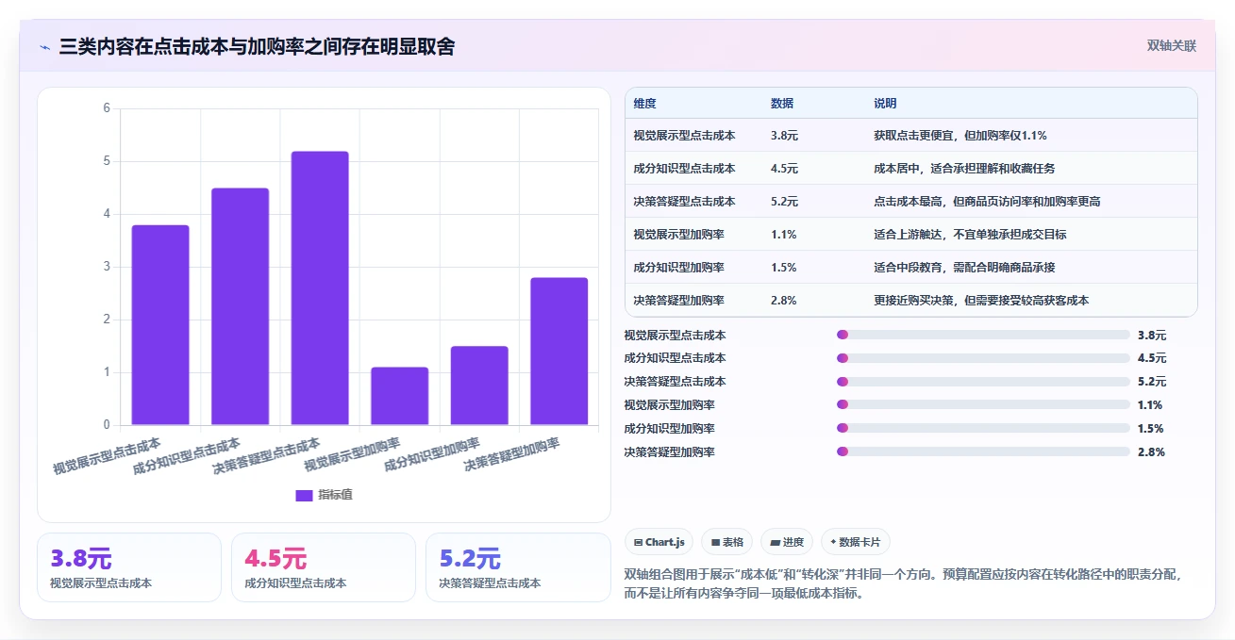Image resolution: width=1235 pixels, height=640 pixels.
Task: Click the 成分知识型点击成本 bar in the chart
Action: click(240, 306)
